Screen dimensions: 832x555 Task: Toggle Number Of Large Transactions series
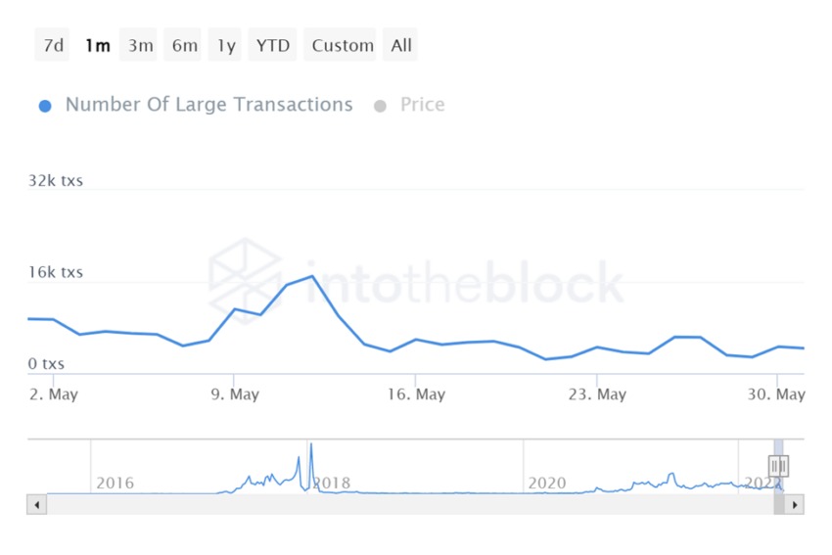coord(208,105)
